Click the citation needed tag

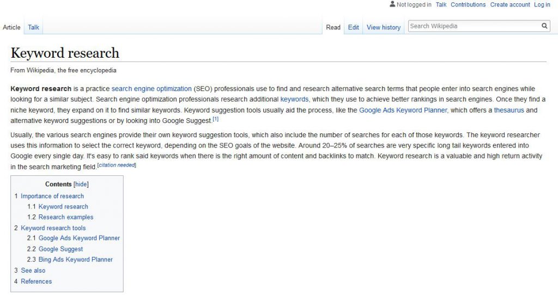pos(117,165)
